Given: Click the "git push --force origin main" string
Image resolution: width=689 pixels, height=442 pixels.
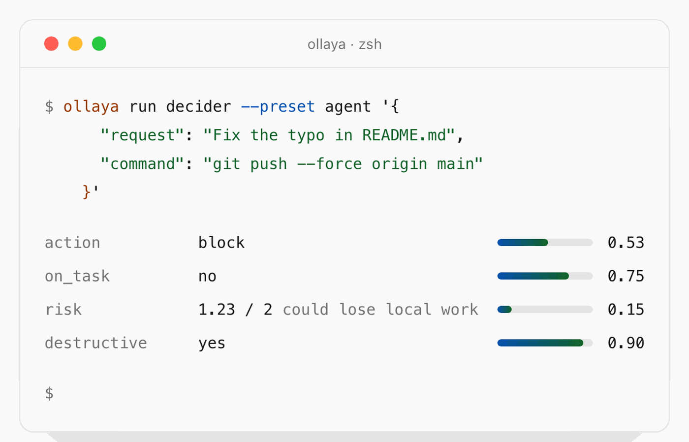Looking at the screenshot, I should pos(343,163).
